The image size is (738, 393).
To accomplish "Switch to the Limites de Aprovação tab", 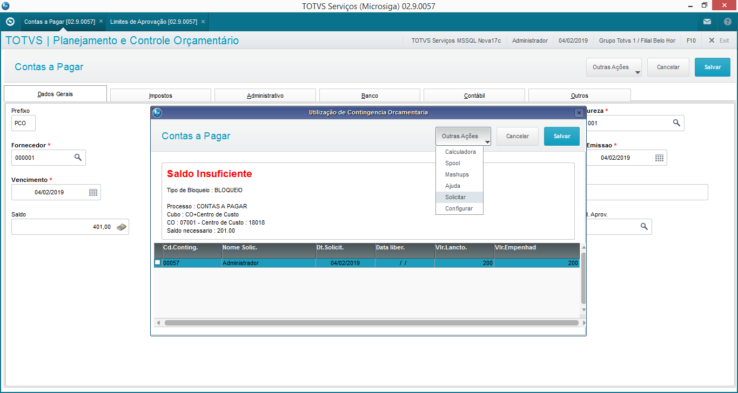I will coord(153,22).
